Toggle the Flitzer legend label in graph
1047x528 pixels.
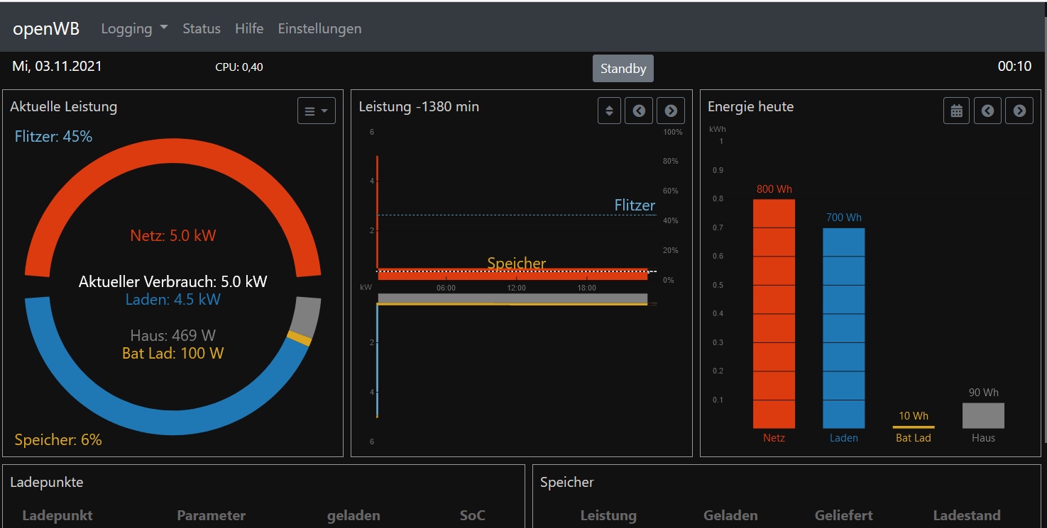click(635, 206)
